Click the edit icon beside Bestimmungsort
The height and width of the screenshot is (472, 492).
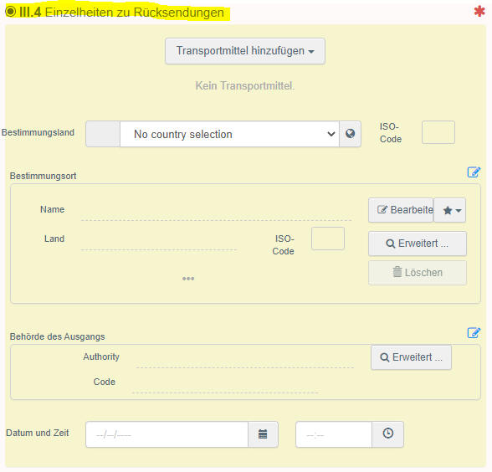coord(474,172)
